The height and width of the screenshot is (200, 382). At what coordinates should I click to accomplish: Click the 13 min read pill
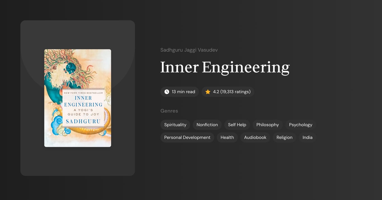[180, 91]
